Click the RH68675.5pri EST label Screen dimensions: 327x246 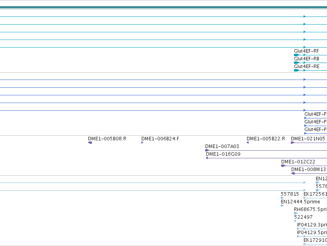(x=310, y=209)
